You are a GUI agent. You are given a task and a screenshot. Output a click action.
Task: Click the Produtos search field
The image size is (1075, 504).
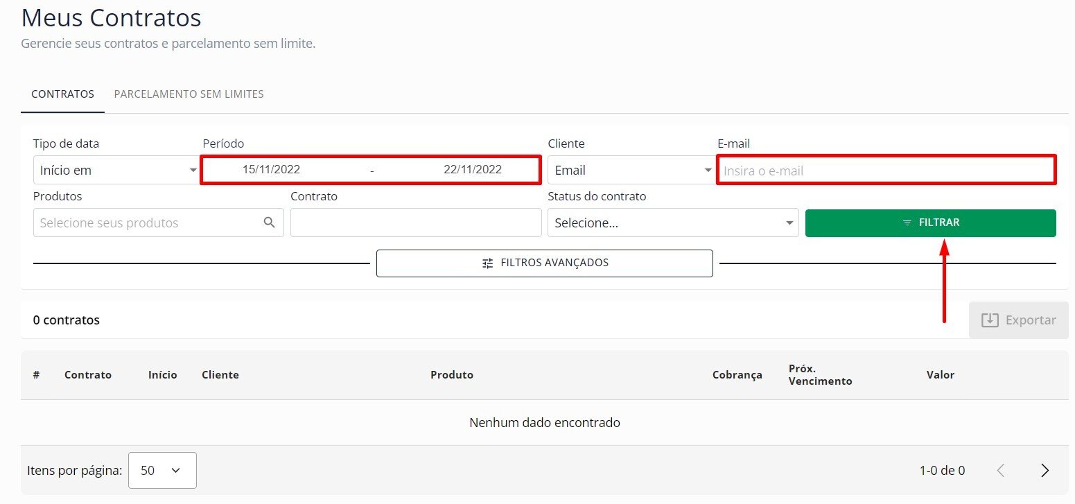point(149,223)
